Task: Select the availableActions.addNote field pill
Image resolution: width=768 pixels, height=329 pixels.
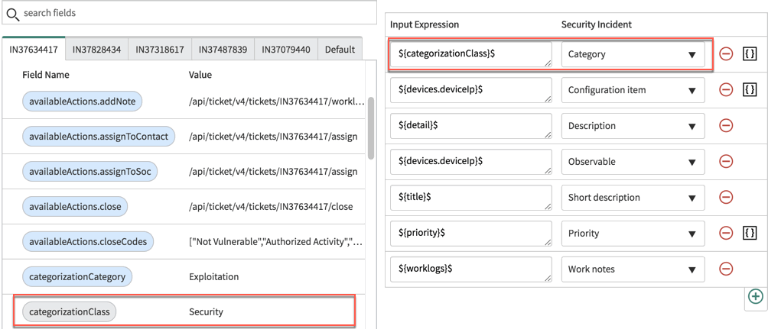Action: [83, 102]
